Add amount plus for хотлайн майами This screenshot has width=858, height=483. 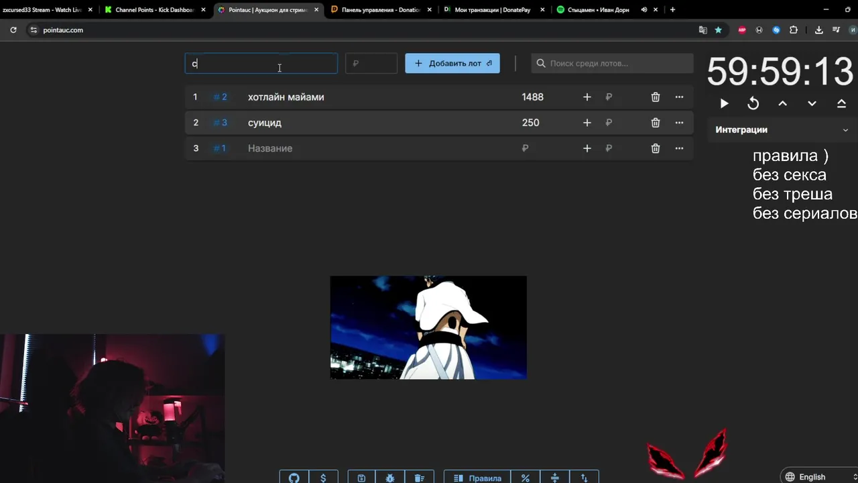pos(587,97)
